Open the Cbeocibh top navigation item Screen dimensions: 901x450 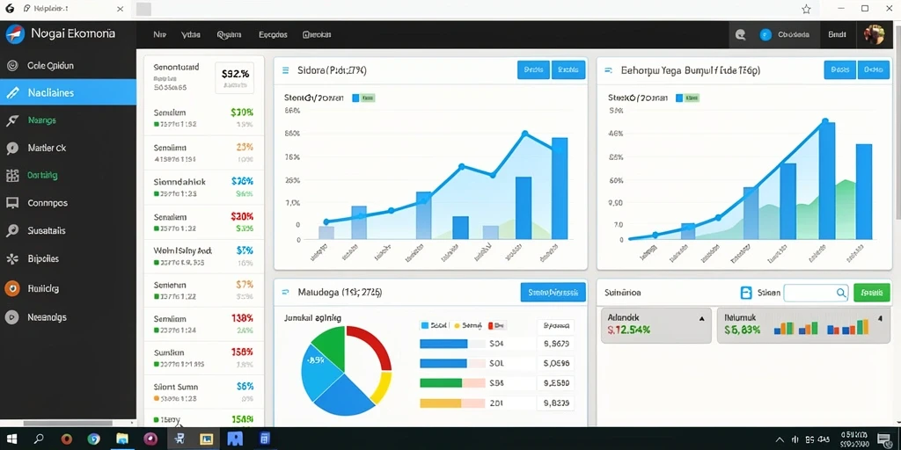coord(317,34)
